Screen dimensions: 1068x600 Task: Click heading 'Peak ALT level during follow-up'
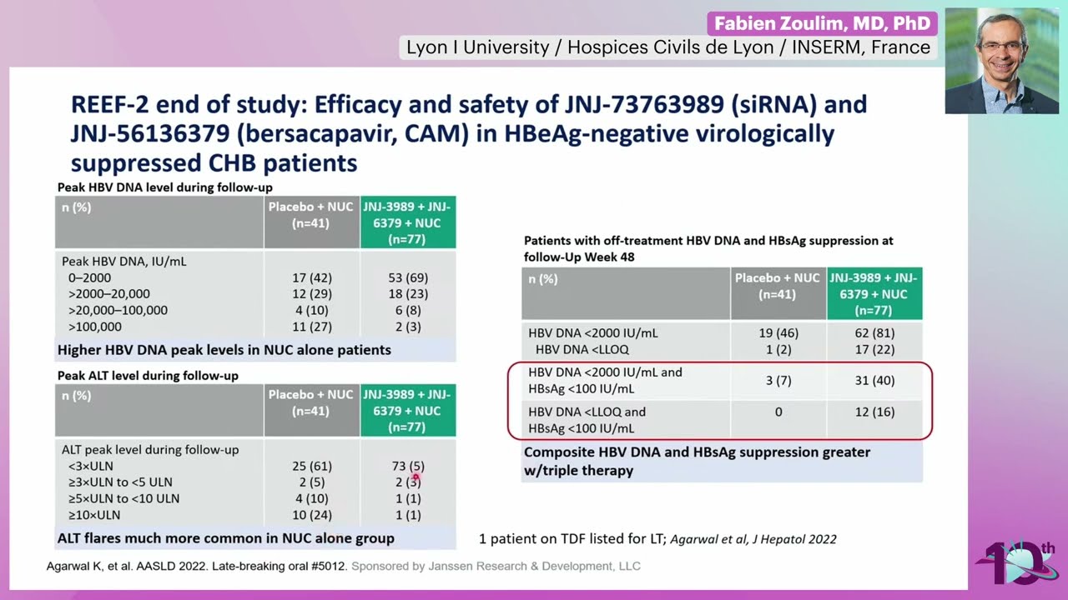pyautogui.click(x=148, y=376)
